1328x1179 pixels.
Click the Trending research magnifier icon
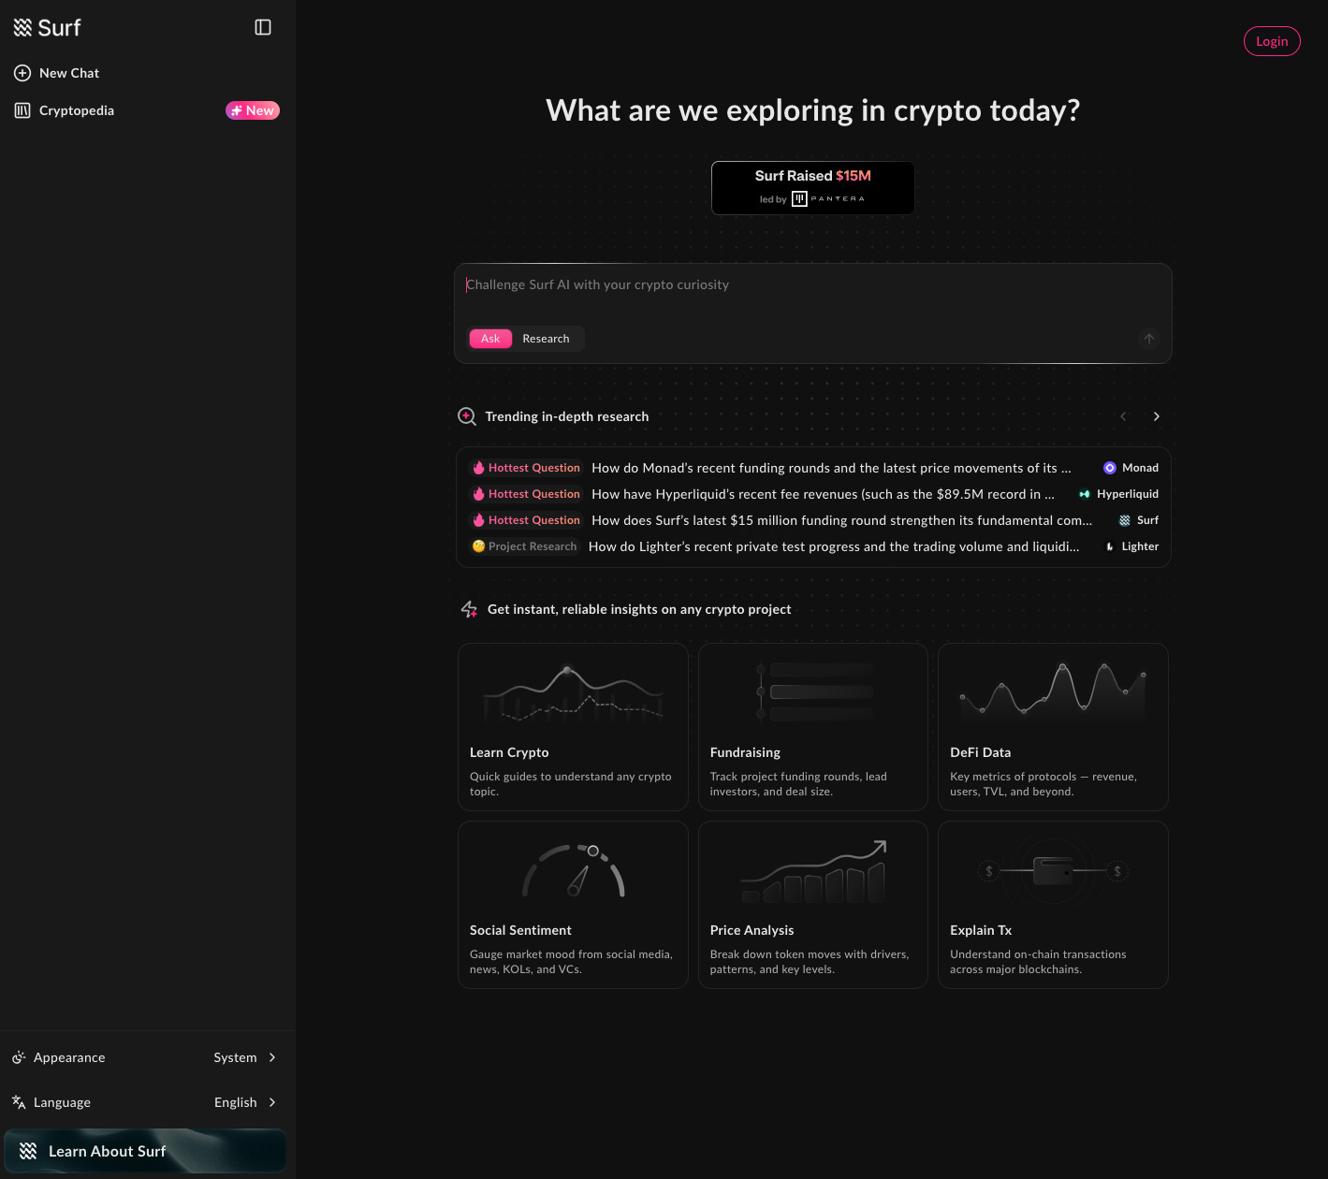(467, 416)
